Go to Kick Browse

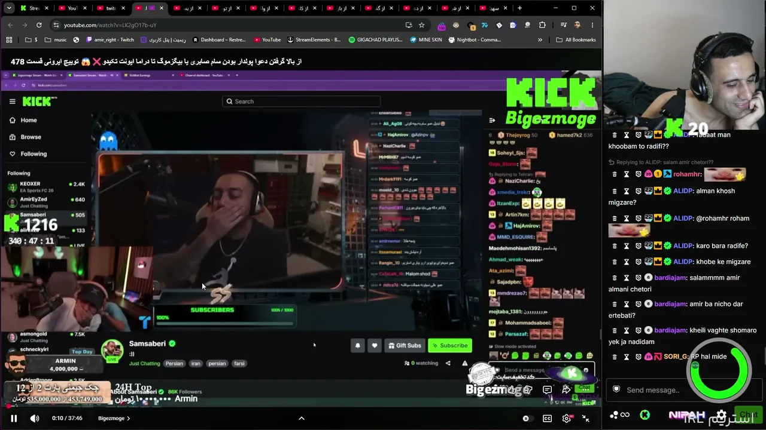click(x=25, y=137)
